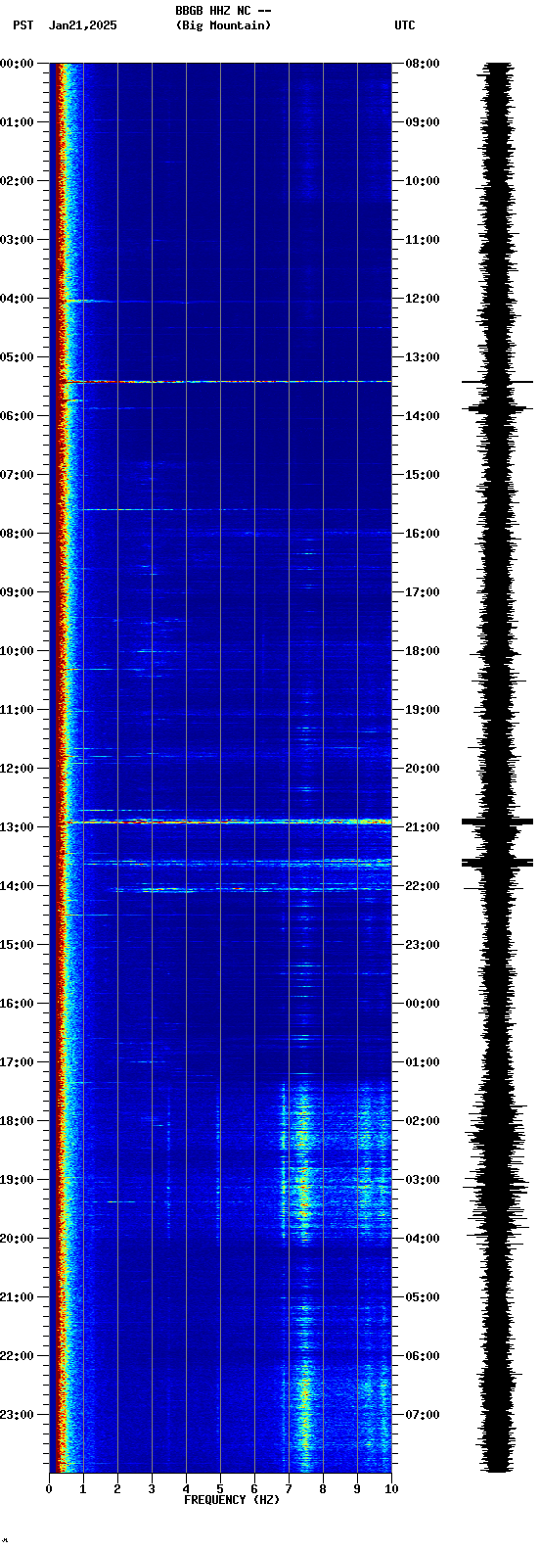The image size is (540, 1551).
Task: Click the 06:00 label on PST axis
Action: tap(17, 416)
